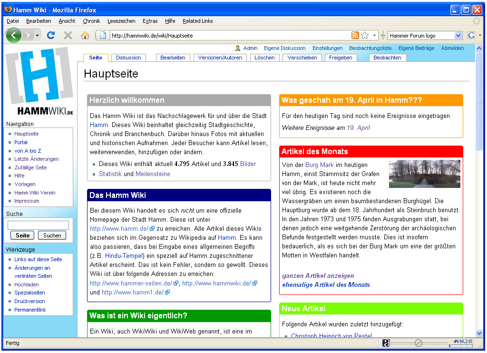The image size is (487, 353).
Task: Click the wiki search input field
Action: 38,225
